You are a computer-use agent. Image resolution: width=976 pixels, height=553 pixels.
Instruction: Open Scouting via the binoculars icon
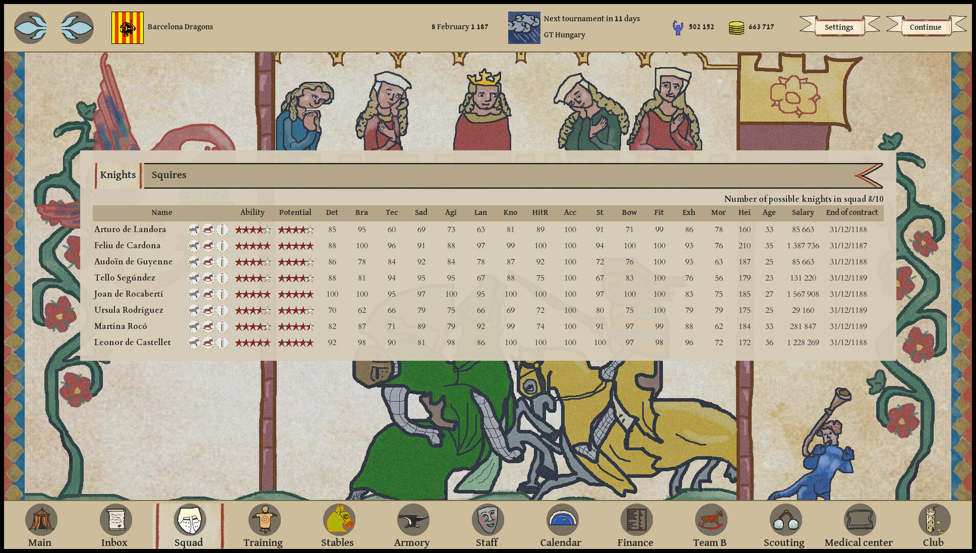(785, 519)
